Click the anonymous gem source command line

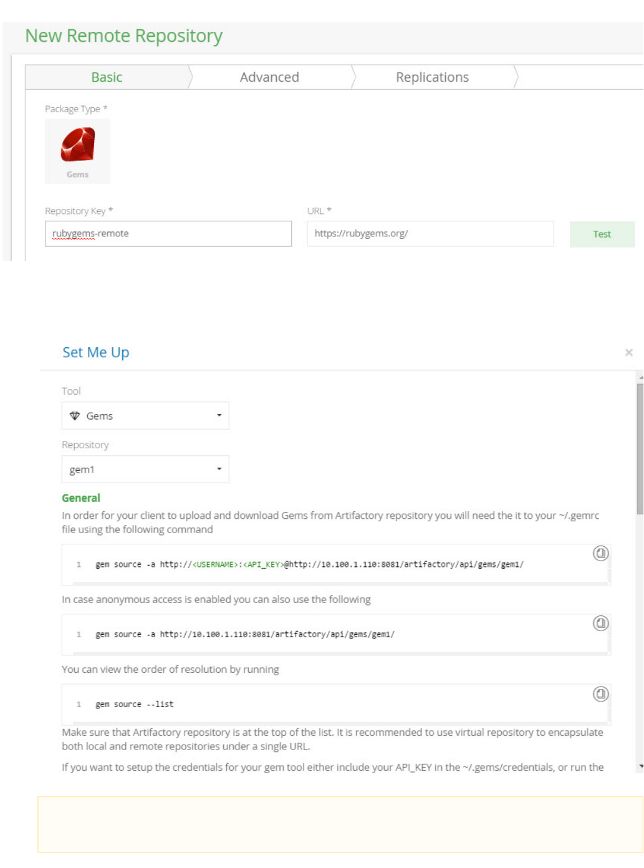pos(245,635)
